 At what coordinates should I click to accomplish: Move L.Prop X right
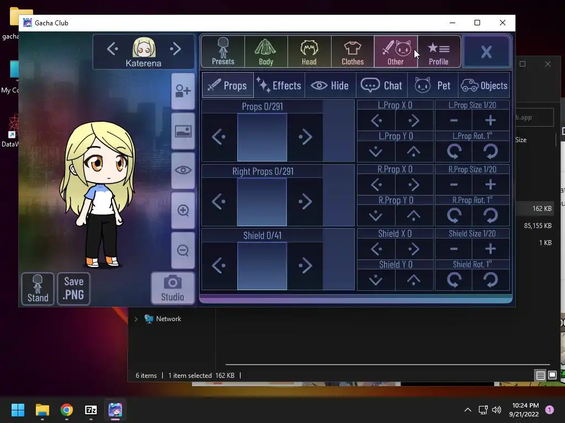pos(414,121)
